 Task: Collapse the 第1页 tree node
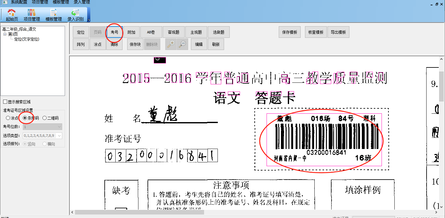click(5, 34)
